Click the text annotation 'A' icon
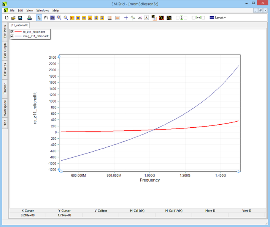The height and width of the screenshot is (227, 270). pos(146,18)
